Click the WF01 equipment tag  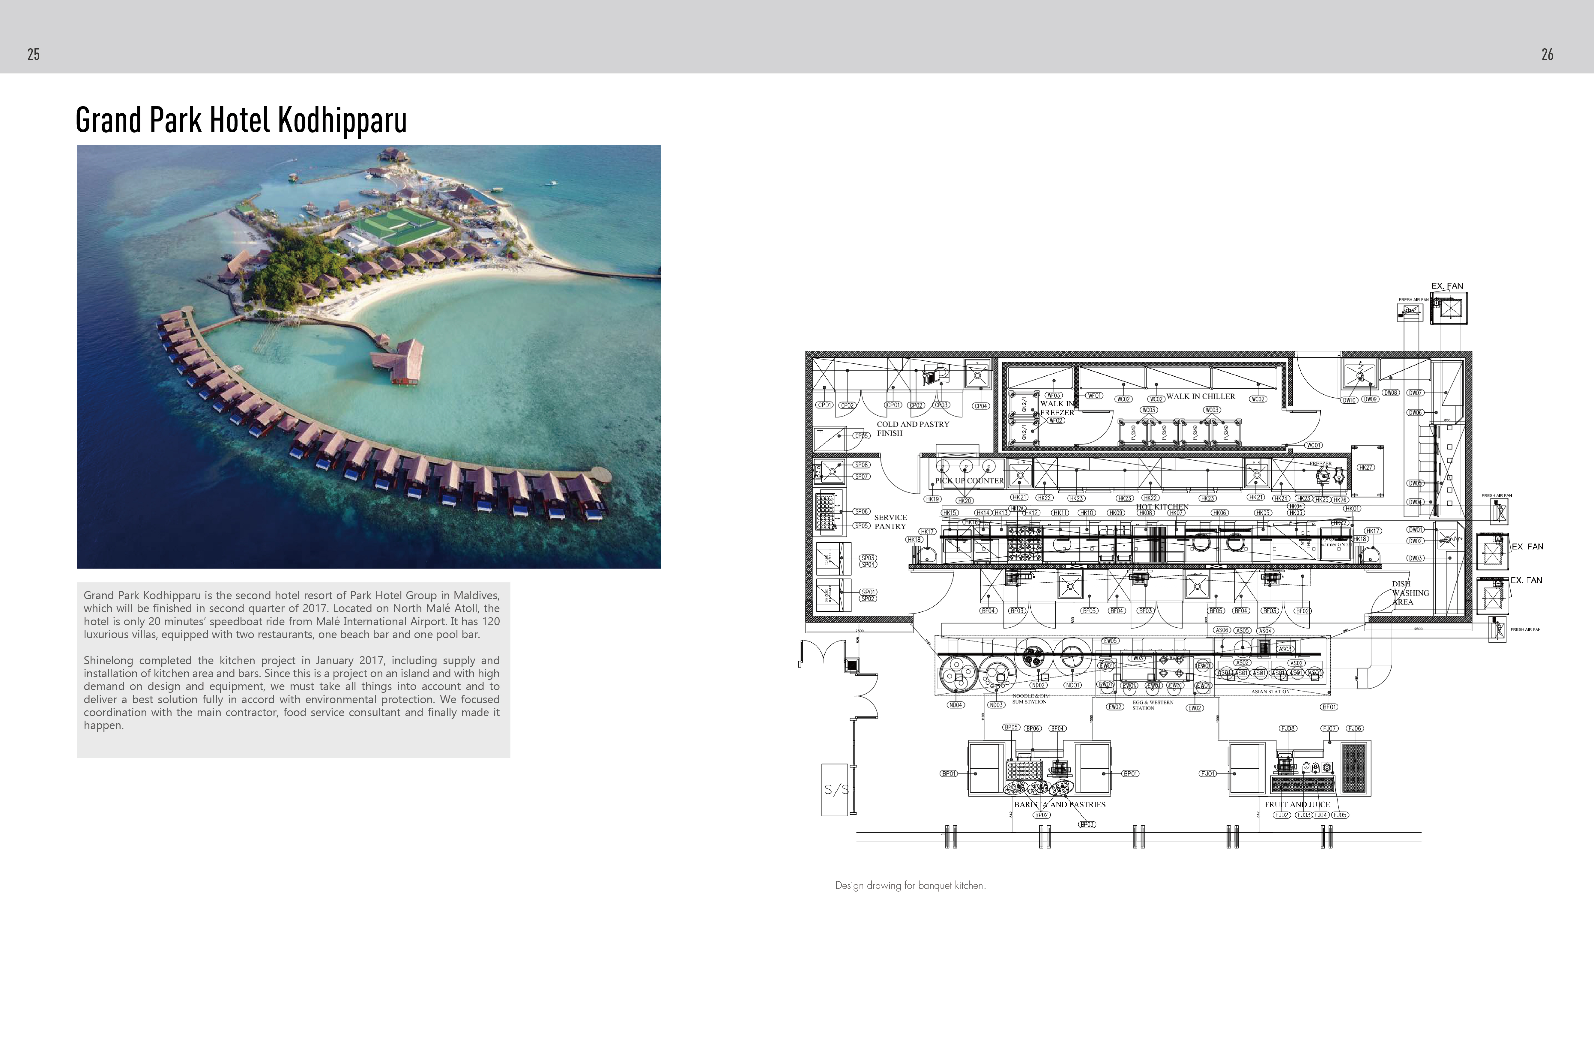tap(1094, 395)
